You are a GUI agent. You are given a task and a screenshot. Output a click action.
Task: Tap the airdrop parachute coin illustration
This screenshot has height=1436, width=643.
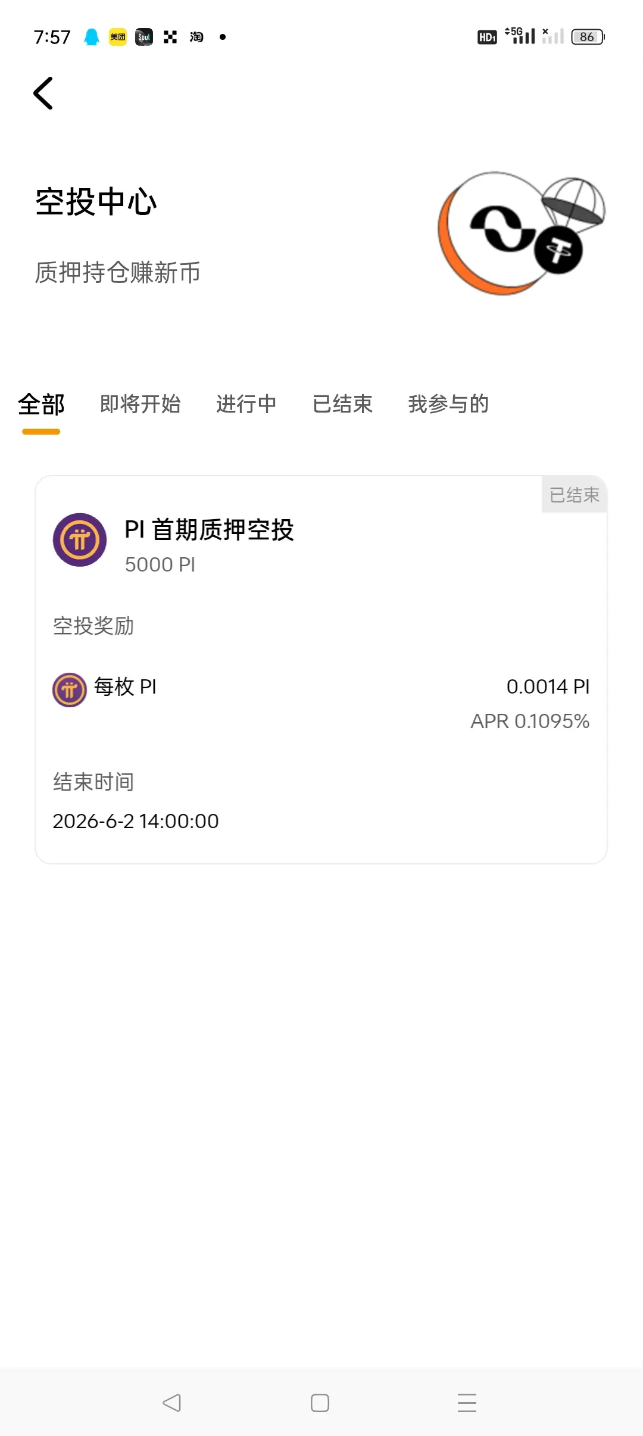point(522,233)
